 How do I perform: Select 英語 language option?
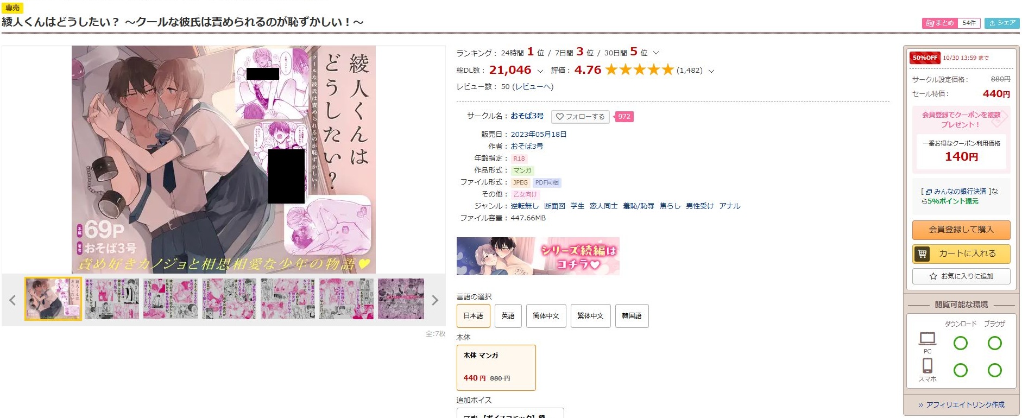[508, 316]
